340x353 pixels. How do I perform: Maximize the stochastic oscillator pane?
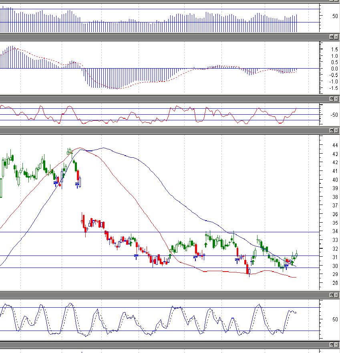[332, 295]
